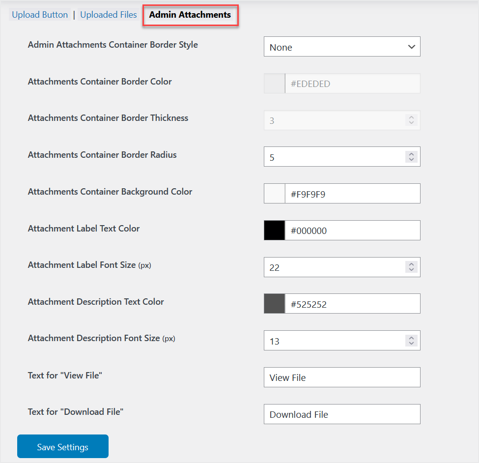Click the Text for "Download File" label
This screenshot has width=479, height=463.
tap(76, 412)
